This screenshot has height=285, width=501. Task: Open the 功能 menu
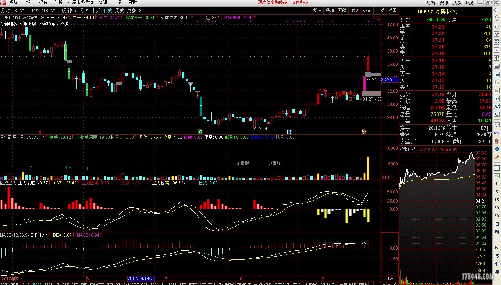coord(29,2)
